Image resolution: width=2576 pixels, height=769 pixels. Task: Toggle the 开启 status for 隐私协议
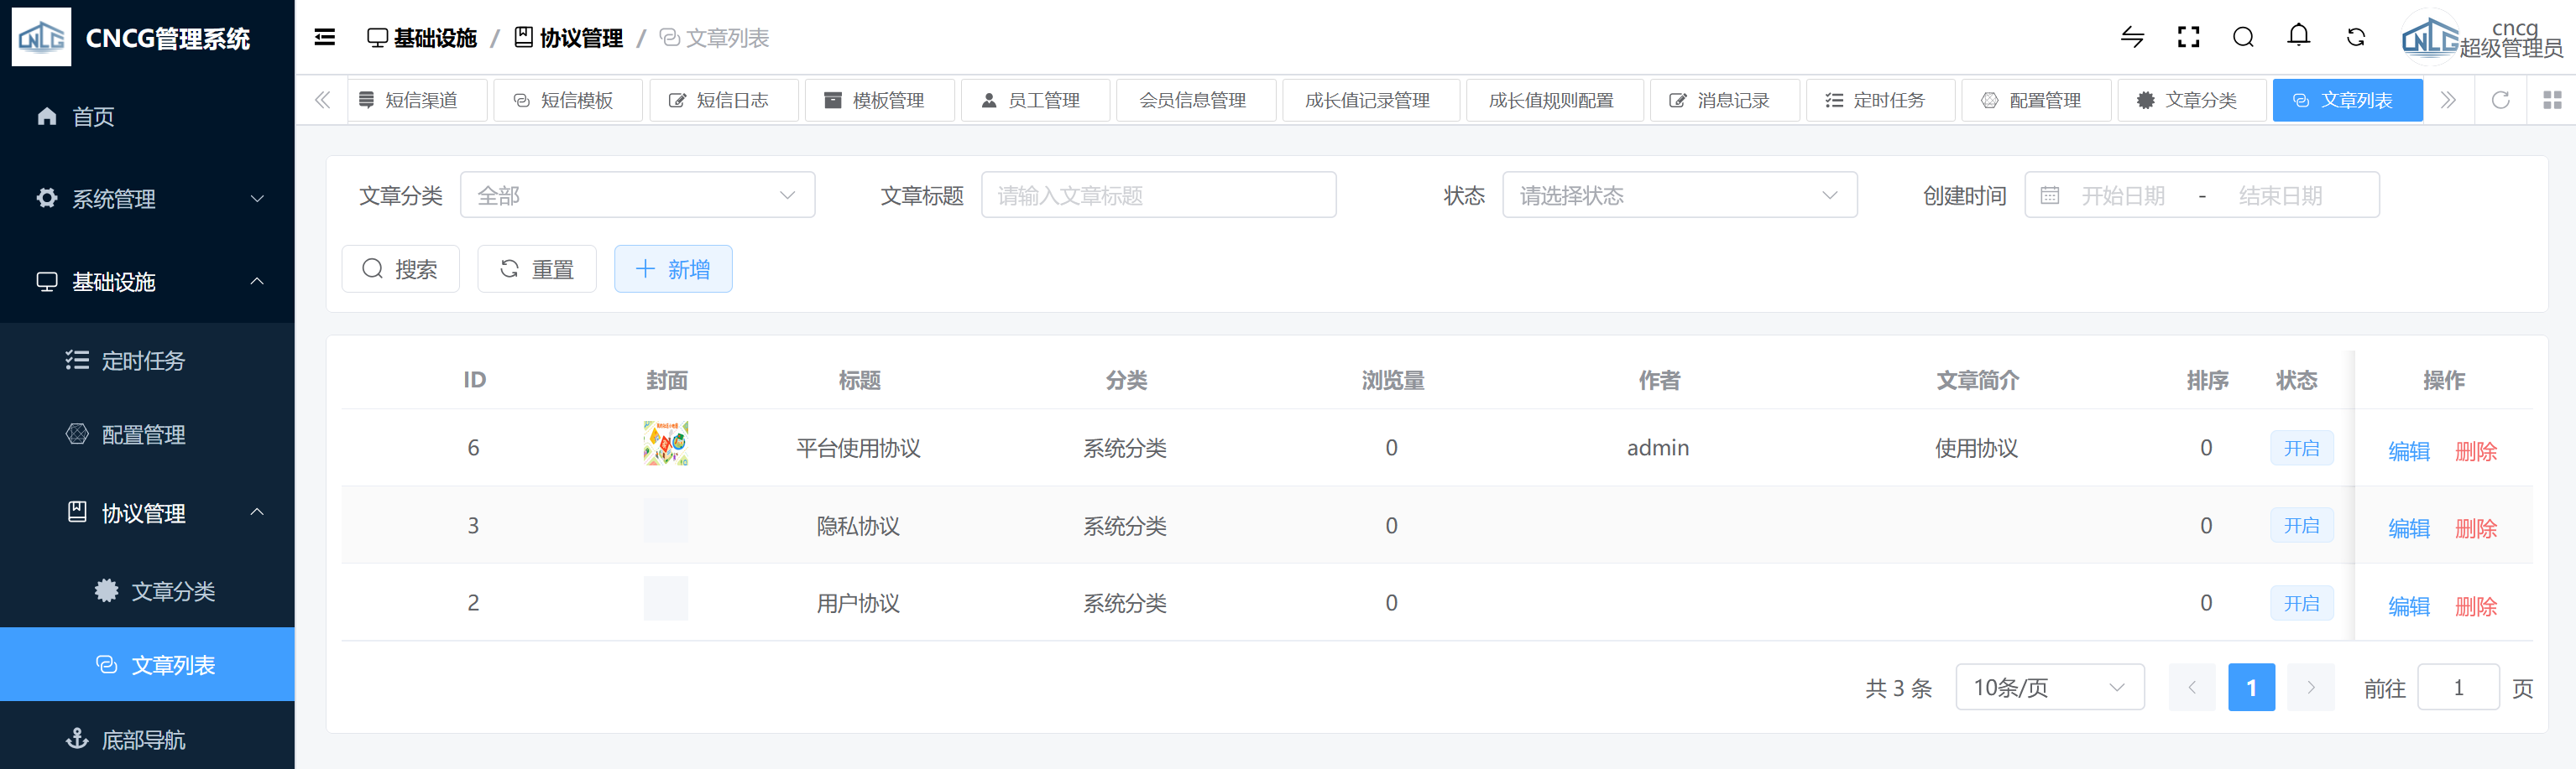tap(2301, 527)
